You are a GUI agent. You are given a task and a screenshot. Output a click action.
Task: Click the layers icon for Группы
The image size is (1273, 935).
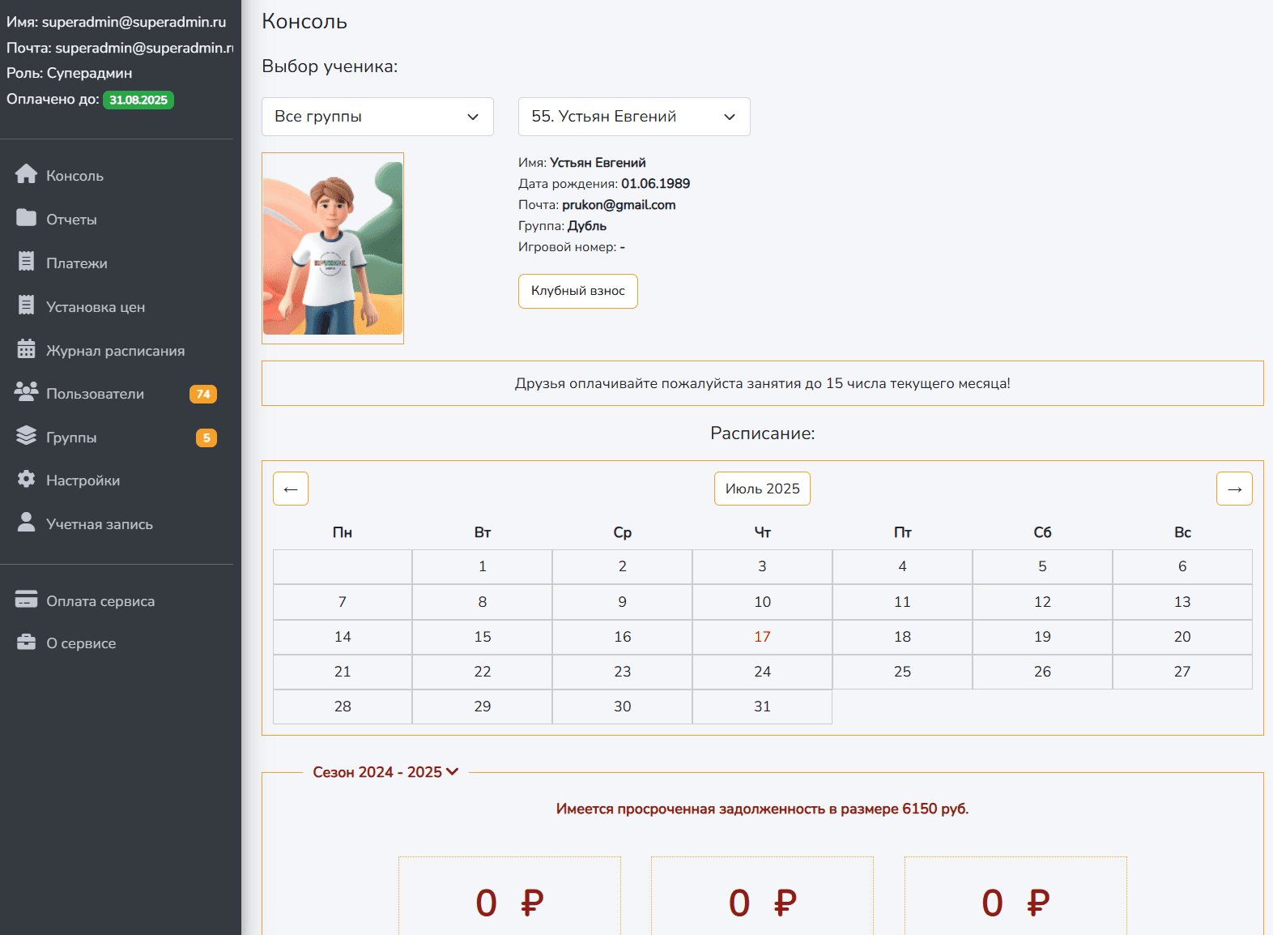click(x=26, y=436)
